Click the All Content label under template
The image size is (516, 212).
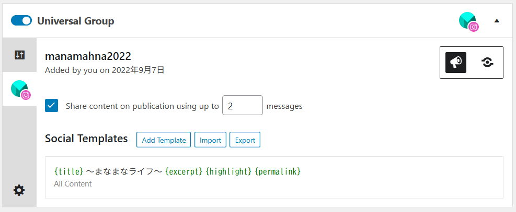click(73, 184)
